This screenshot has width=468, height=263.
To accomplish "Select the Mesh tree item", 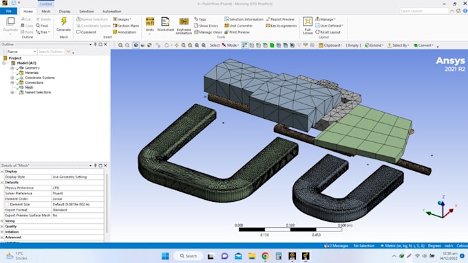I will coord(29,87).
